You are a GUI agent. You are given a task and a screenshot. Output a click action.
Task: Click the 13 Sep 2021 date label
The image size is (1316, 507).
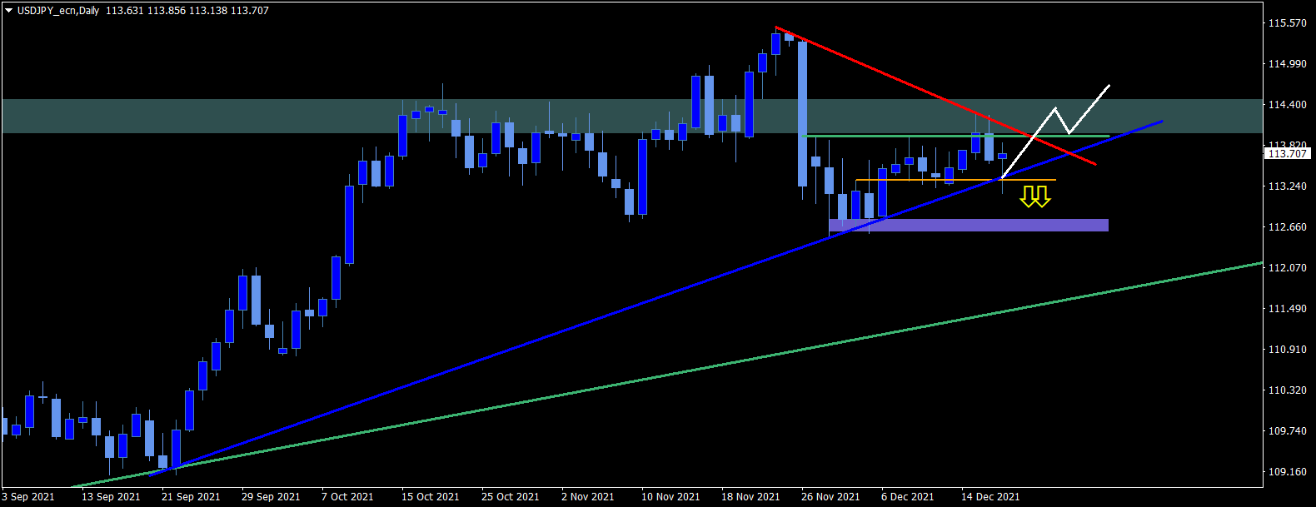(111, 497)
